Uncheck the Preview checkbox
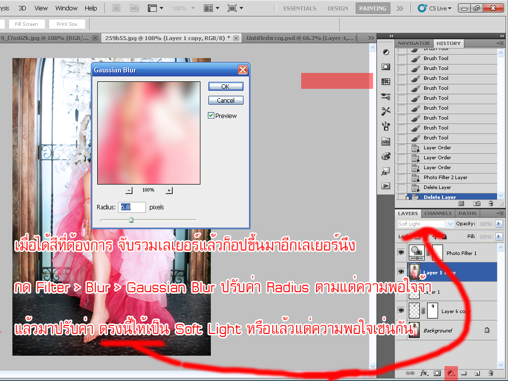Image resolution: width=508 pixels, height=381 pixels. click(x=211, y=116)
